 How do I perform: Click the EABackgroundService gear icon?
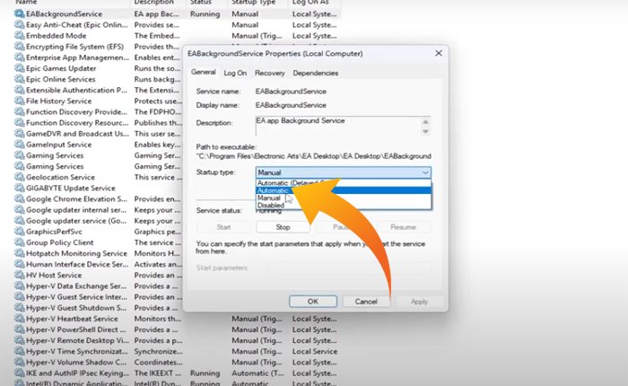coord(19,13)
